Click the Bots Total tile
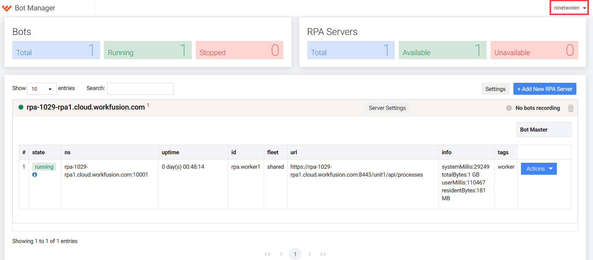 56,50
